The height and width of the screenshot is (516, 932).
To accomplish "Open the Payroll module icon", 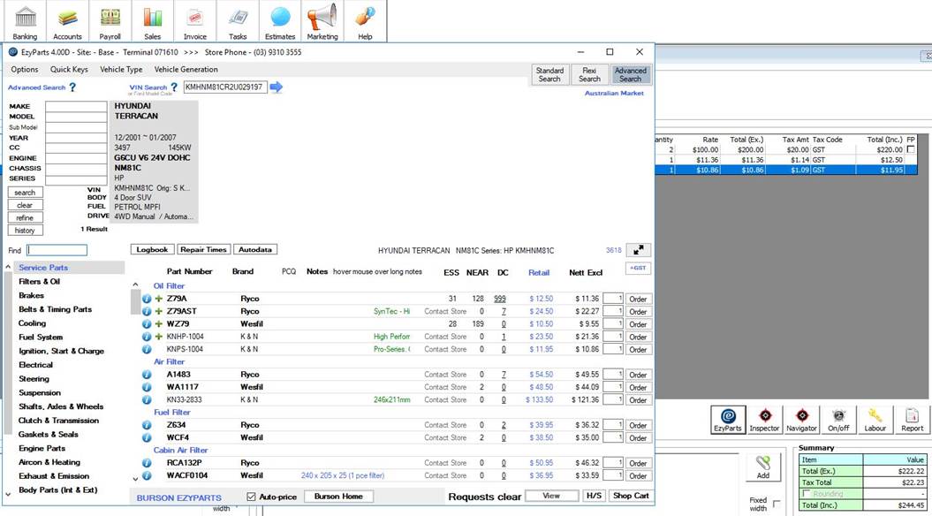I will [x=110, y=21].
